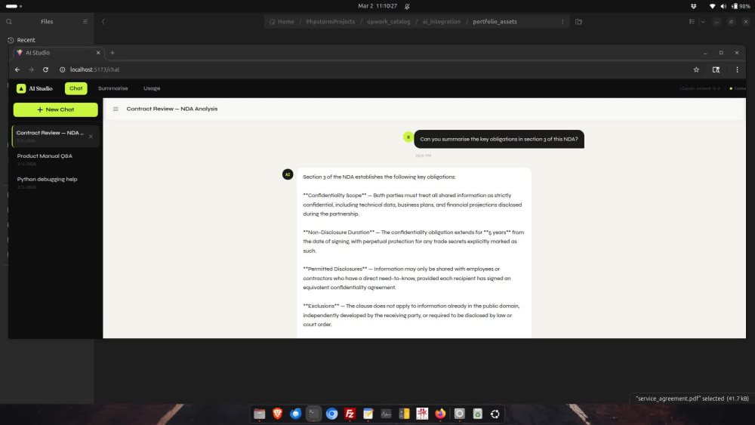The image size is (755, 425).
Task: Navigate back in Files window
Action: [x=103, y=22]
